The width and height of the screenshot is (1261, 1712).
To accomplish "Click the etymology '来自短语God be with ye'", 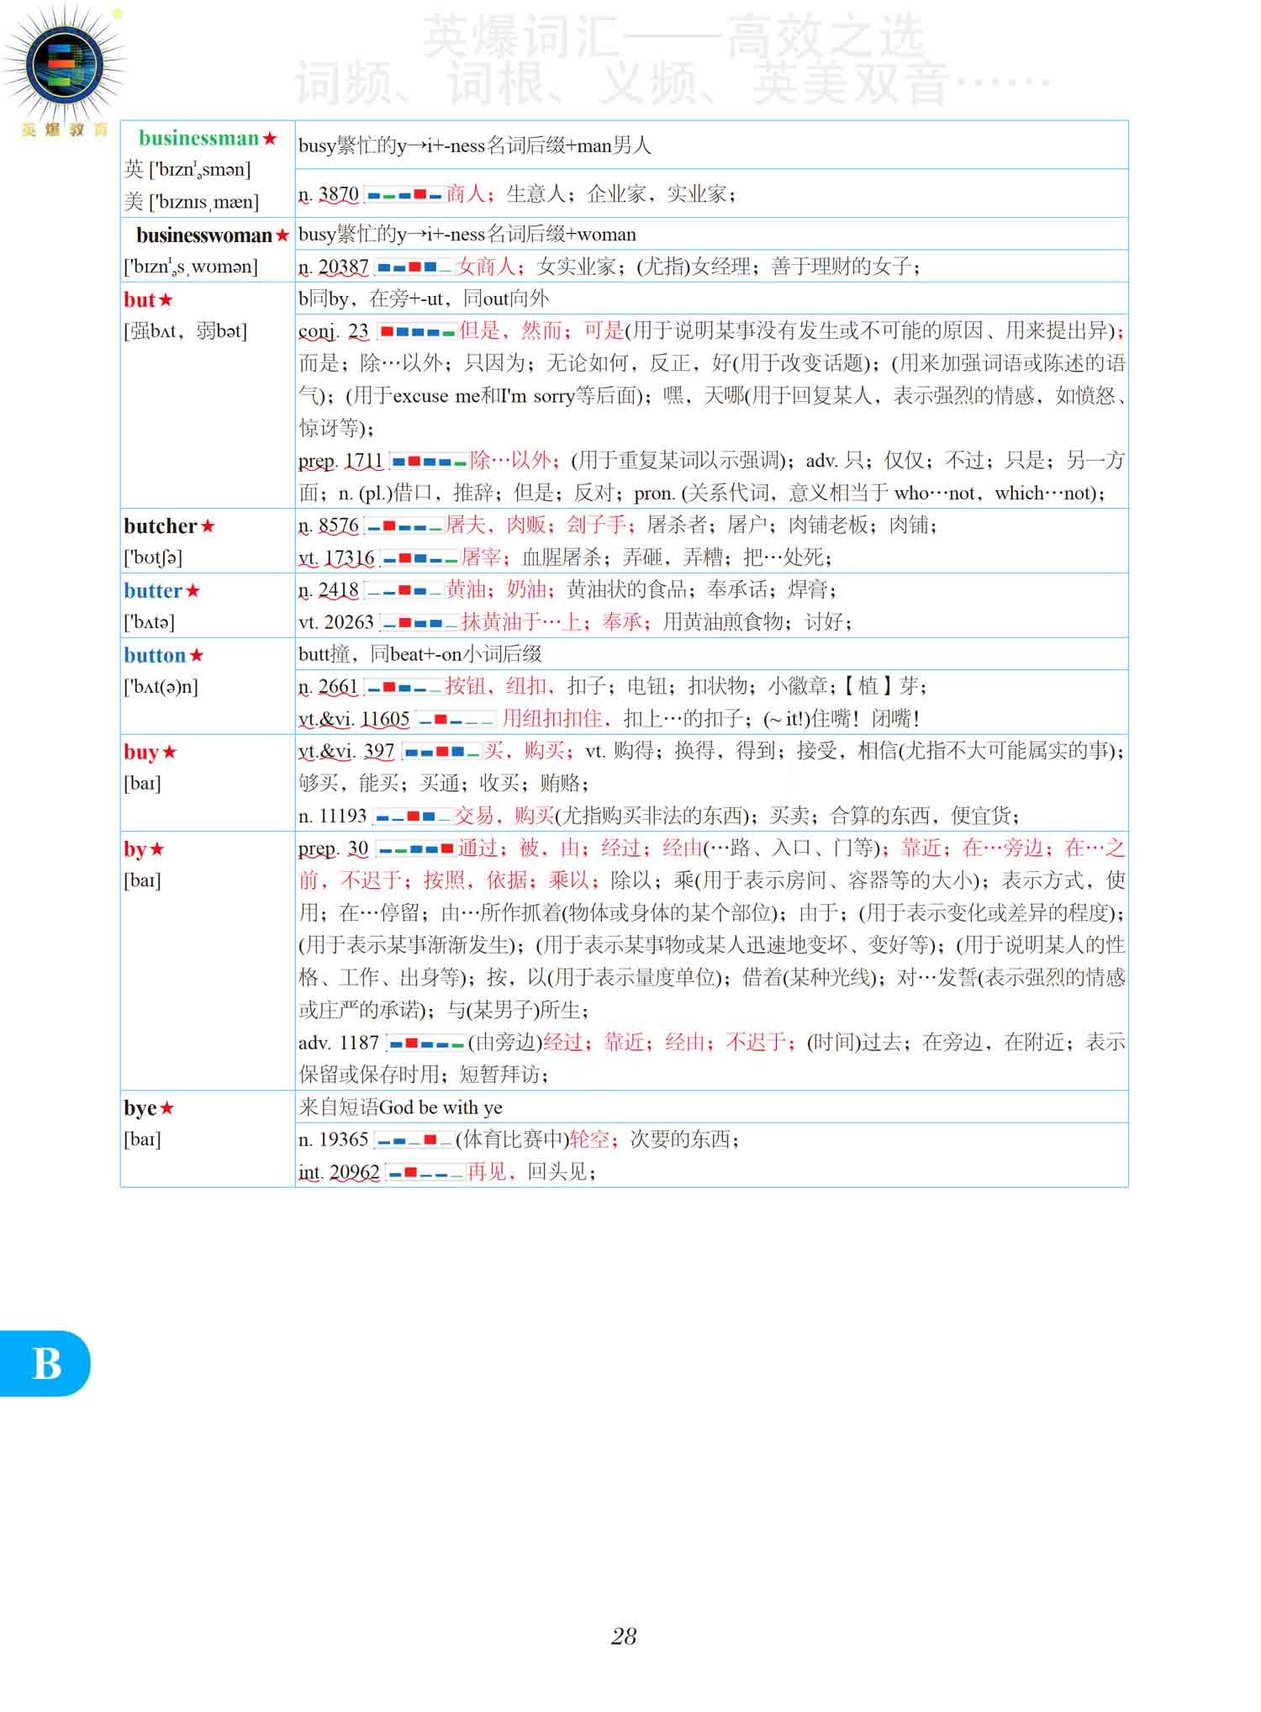I will coord(400,1107).
